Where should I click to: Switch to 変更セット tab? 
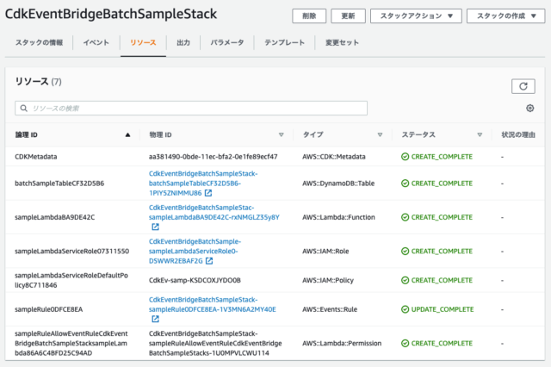[x=342, y=43]
